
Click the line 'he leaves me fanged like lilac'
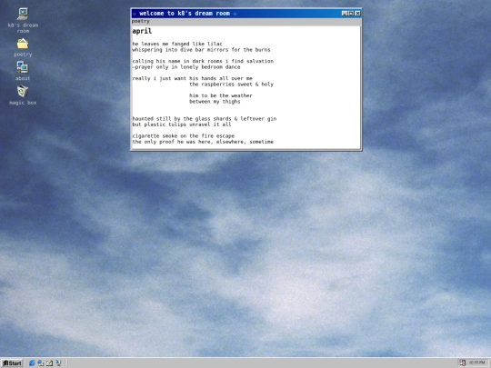click(177, 44)
